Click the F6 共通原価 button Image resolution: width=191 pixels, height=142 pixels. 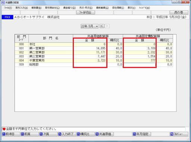coord(104,134)
